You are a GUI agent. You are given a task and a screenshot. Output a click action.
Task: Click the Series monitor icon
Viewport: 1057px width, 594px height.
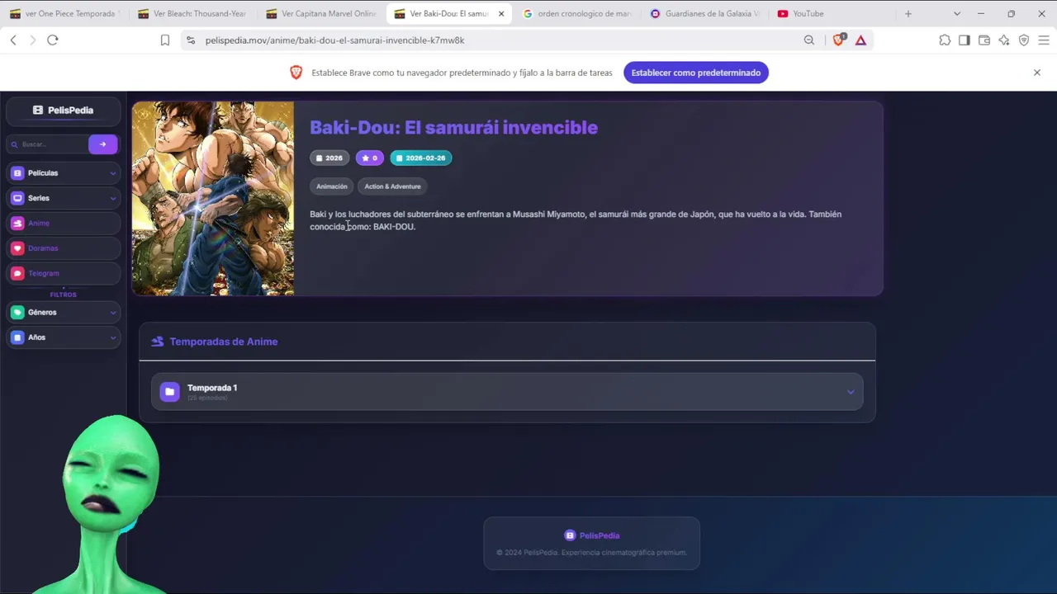click(17, 198)
